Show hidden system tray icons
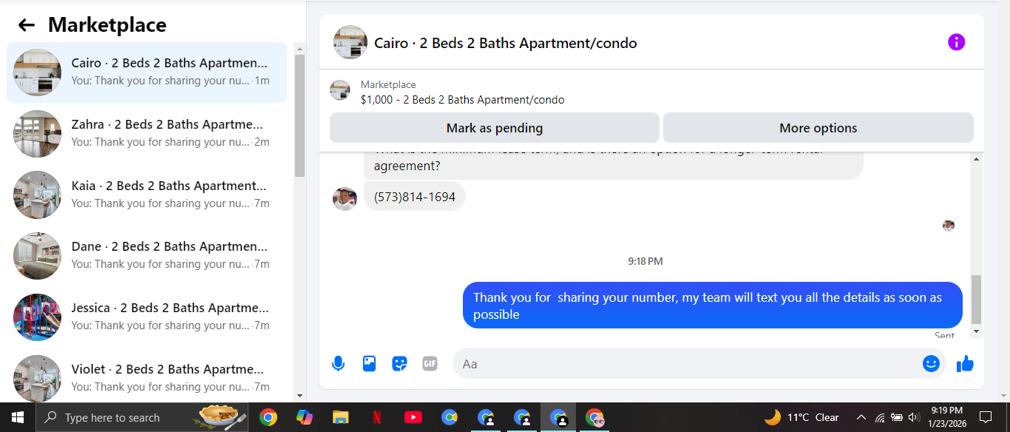This screenshot has width=1010, height=432. (x=861, y=417)
